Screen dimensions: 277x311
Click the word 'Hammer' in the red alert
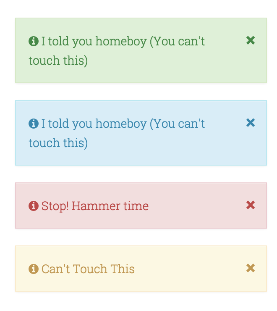[96, 206]
